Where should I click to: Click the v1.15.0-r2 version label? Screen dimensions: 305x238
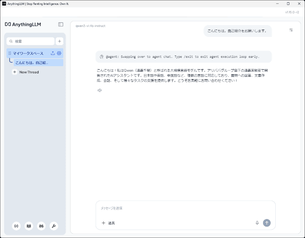coord(292,12)
